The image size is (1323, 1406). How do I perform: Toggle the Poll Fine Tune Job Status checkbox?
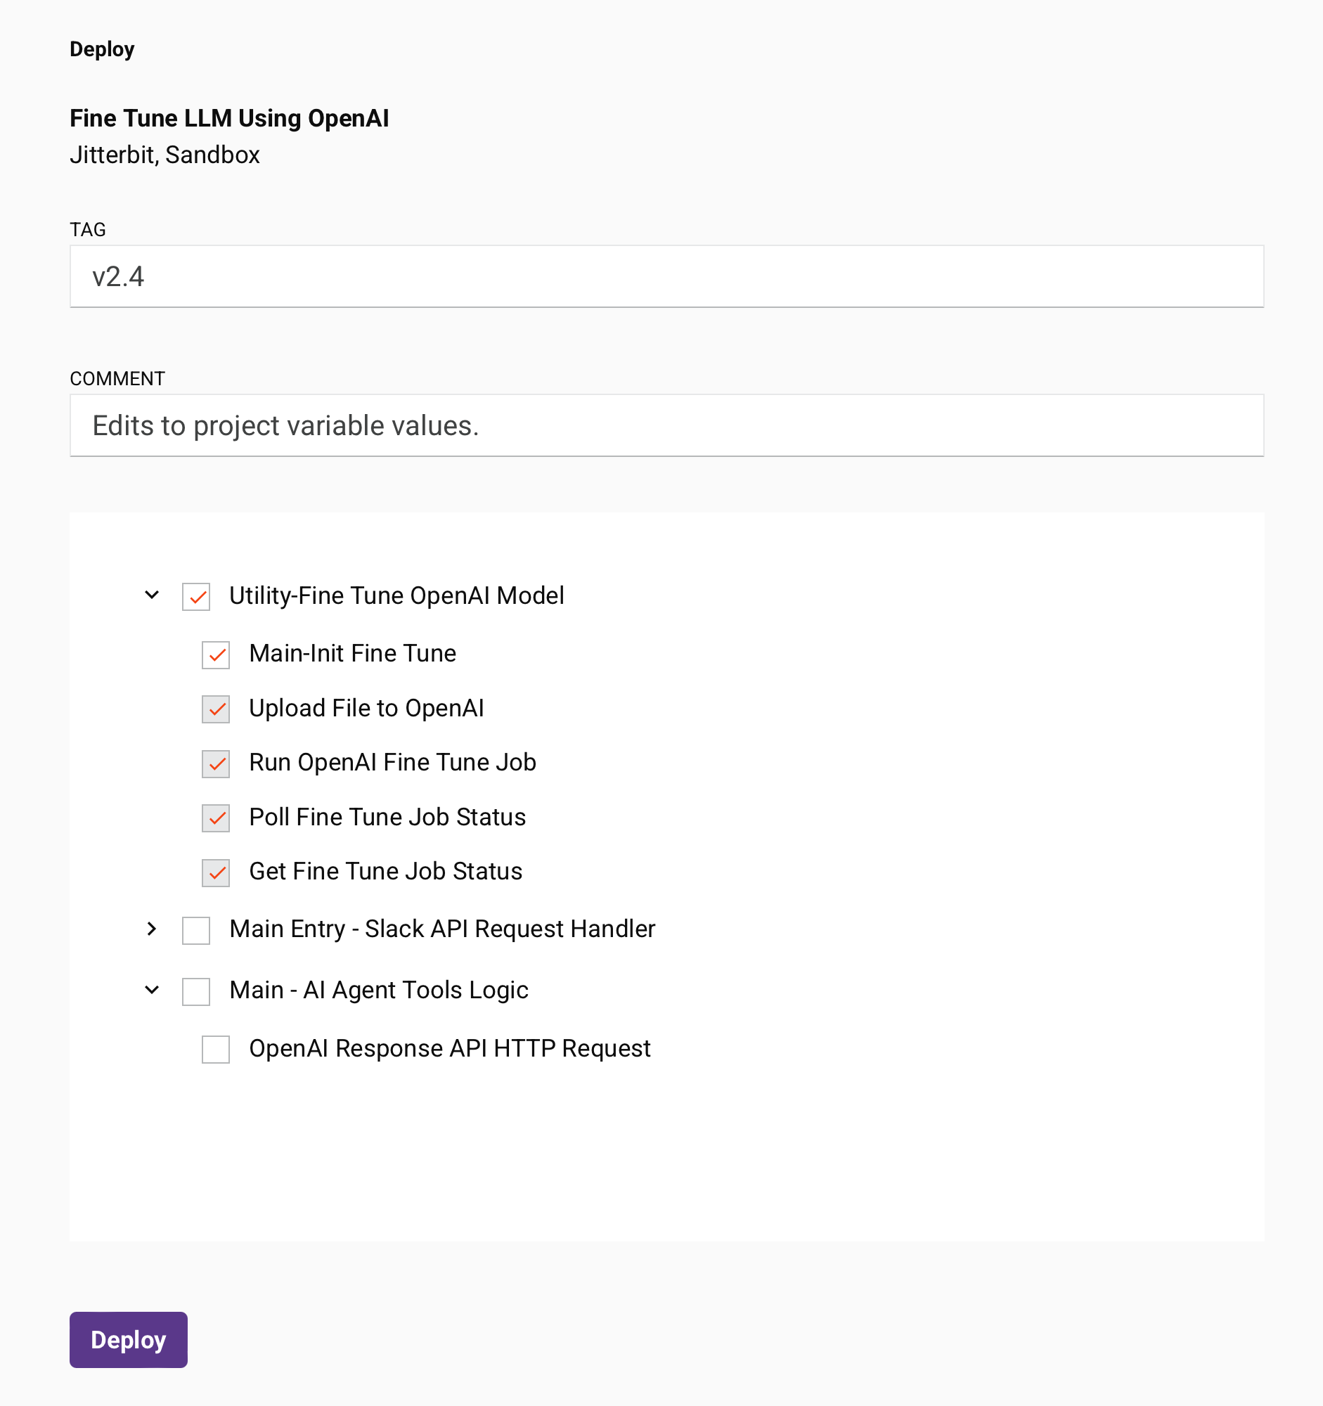(x=216, y=818)
